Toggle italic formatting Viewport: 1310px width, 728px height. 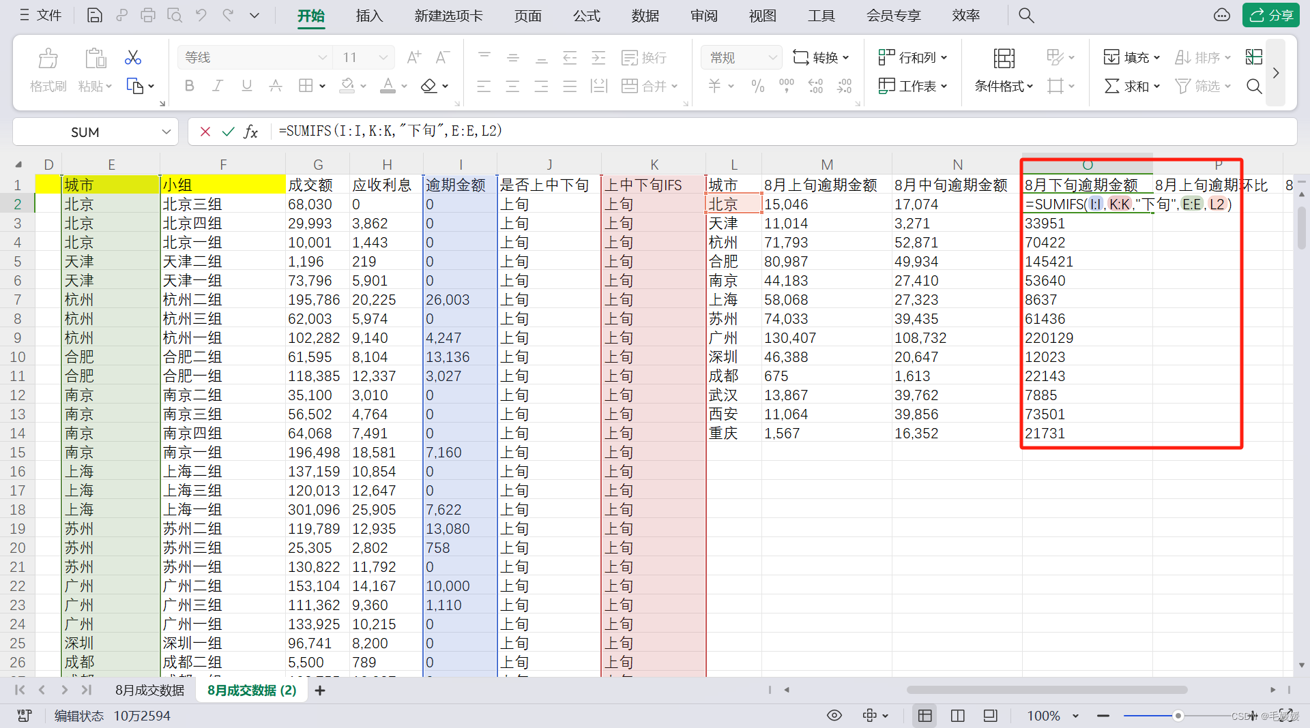[x=218, y=86]
